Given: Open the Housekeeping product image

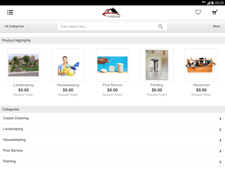Looking at the screenshot, I should pyautogui.click(x=68, y=65).
